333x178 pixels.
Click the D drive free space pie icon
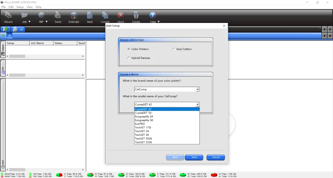click(x=90, y=175)
